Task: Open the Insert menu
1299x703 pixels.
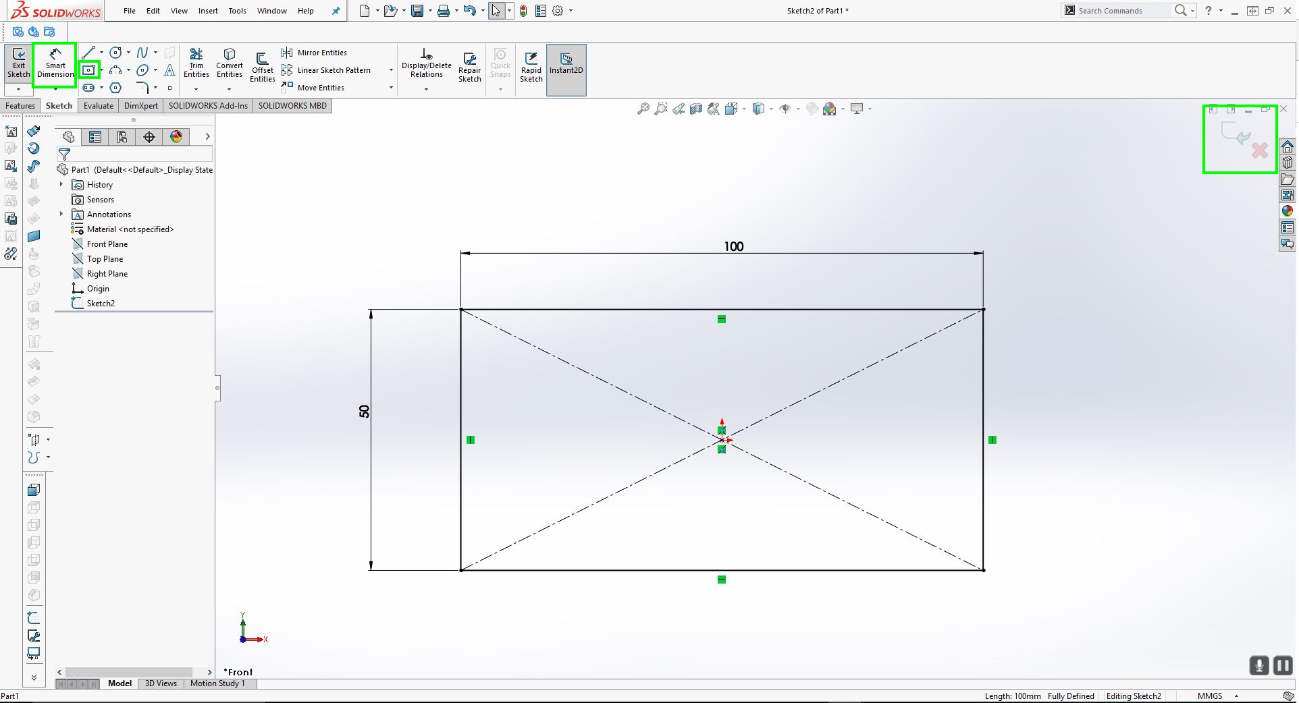Action: coord(208,11)
